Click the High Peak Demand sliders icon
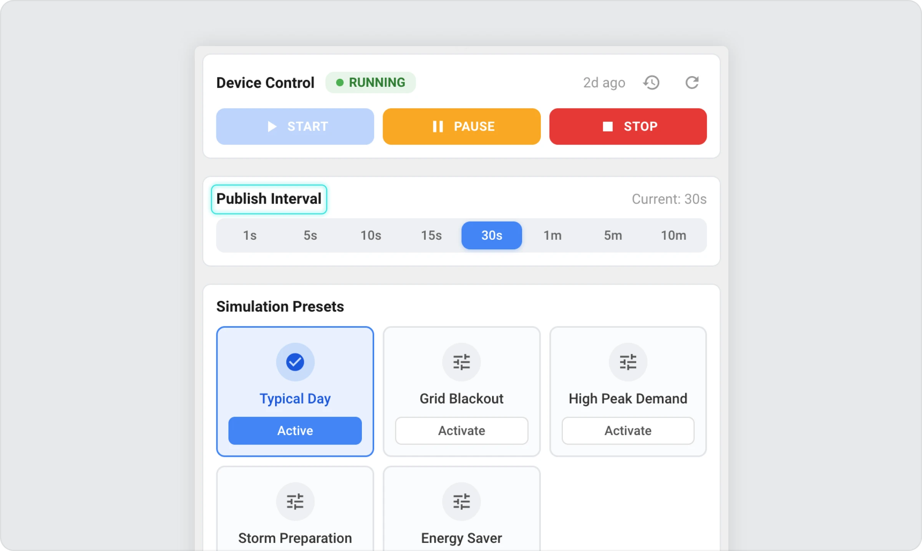Image resolution: width=922 pixels, height=551 pixels. click(x=628, y=362)
